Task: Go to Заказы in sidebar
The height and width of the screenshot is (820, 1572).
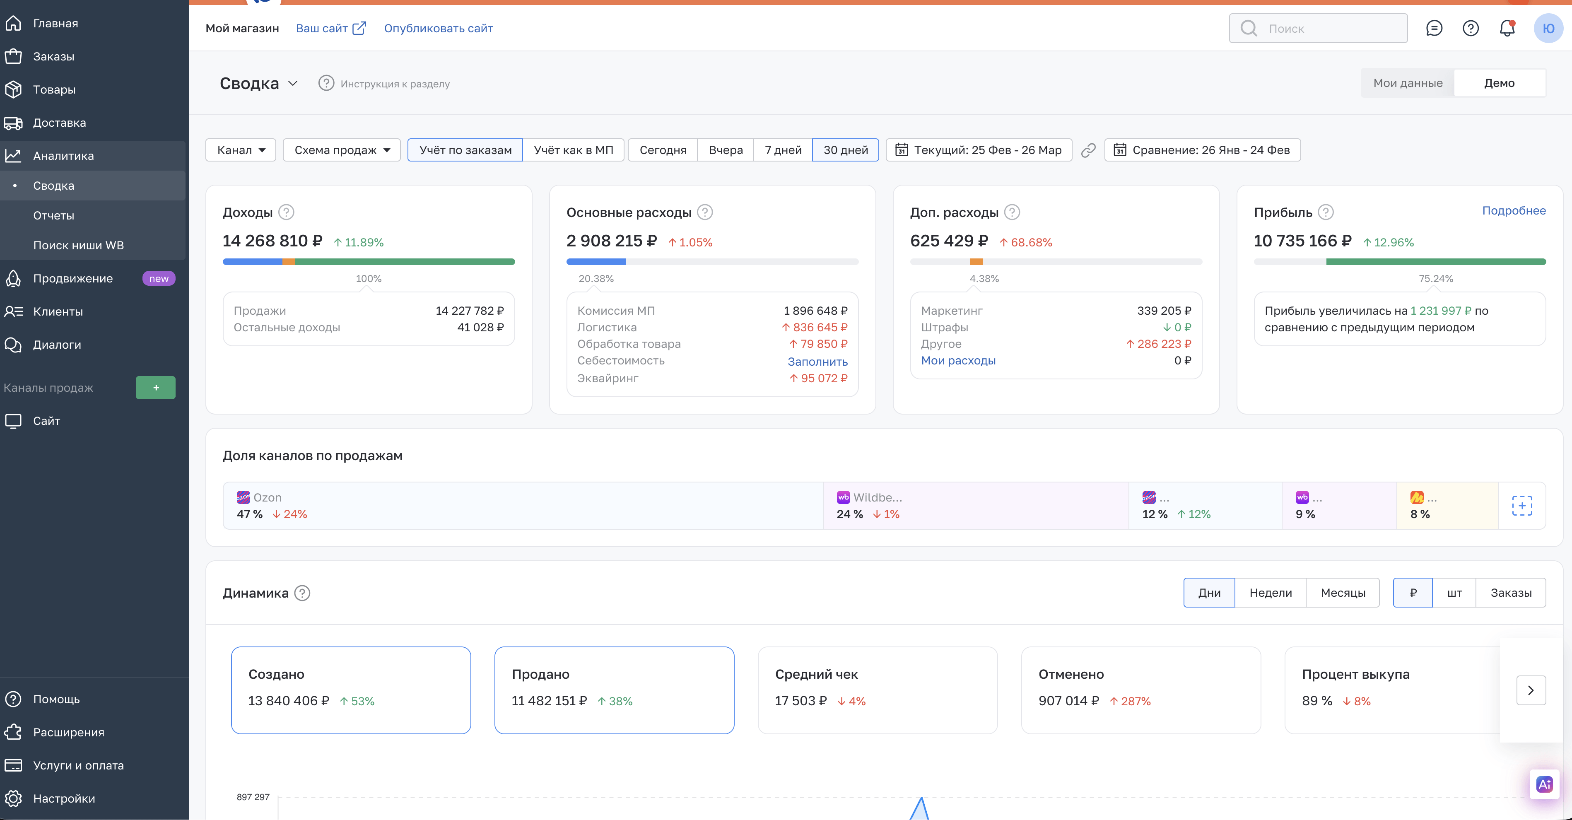Action: pos(54,56)
